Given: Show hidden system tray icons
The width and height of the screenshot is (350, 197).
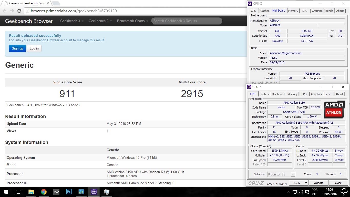Looking at the screenshot, I should point(289,192).
